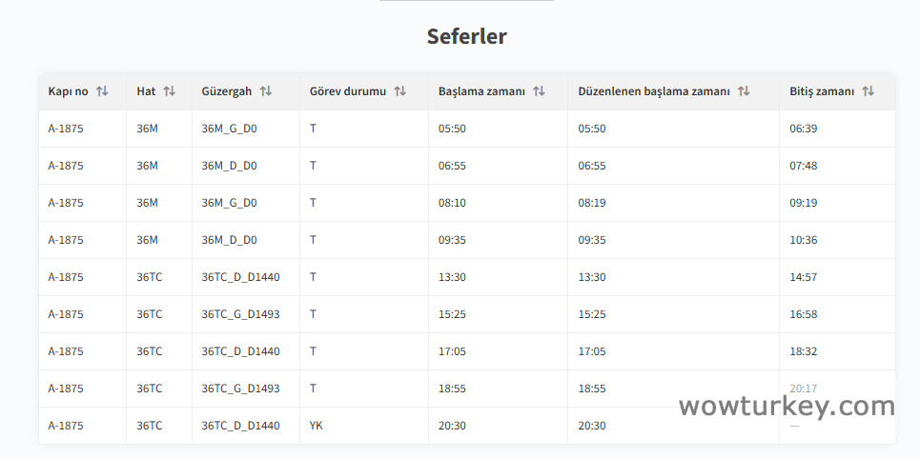Click the Seferler page heading

466,37
